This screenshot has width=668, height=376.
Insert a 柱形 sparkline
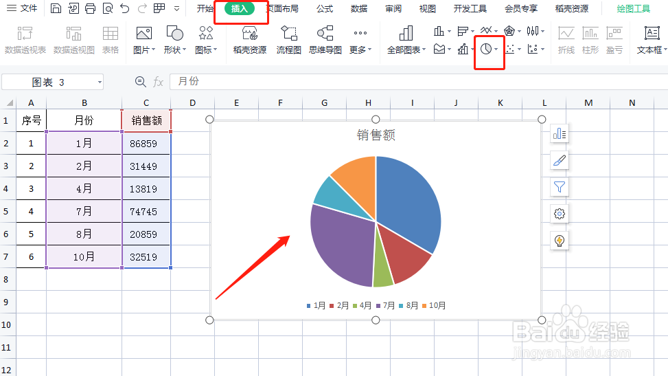click(x=590, y=40)
